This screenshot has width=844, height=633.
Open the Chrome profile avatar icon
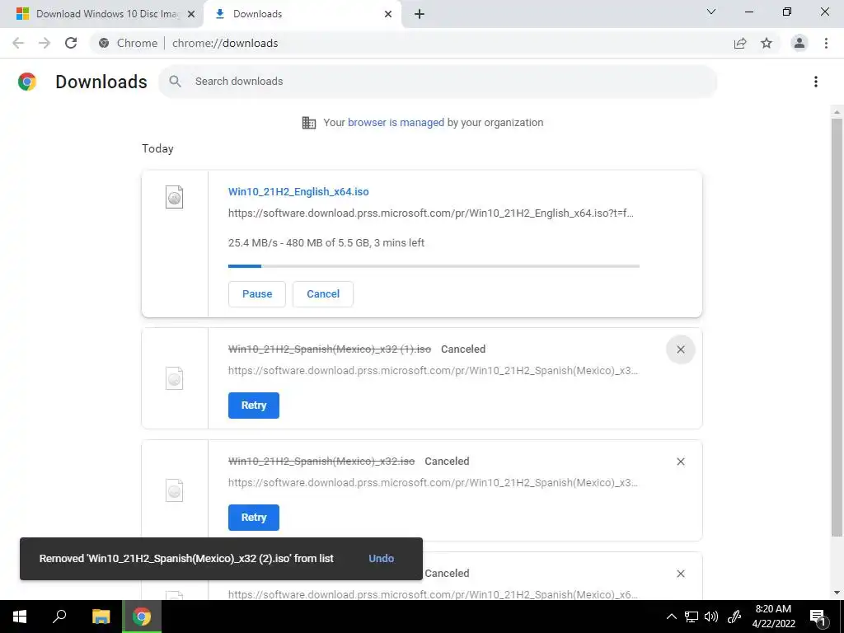799,43
